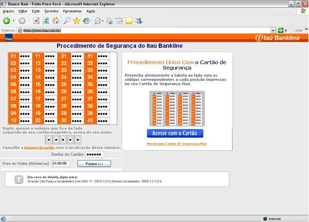
Task: Click the first card number digit box
Action: tap(49, 140)
